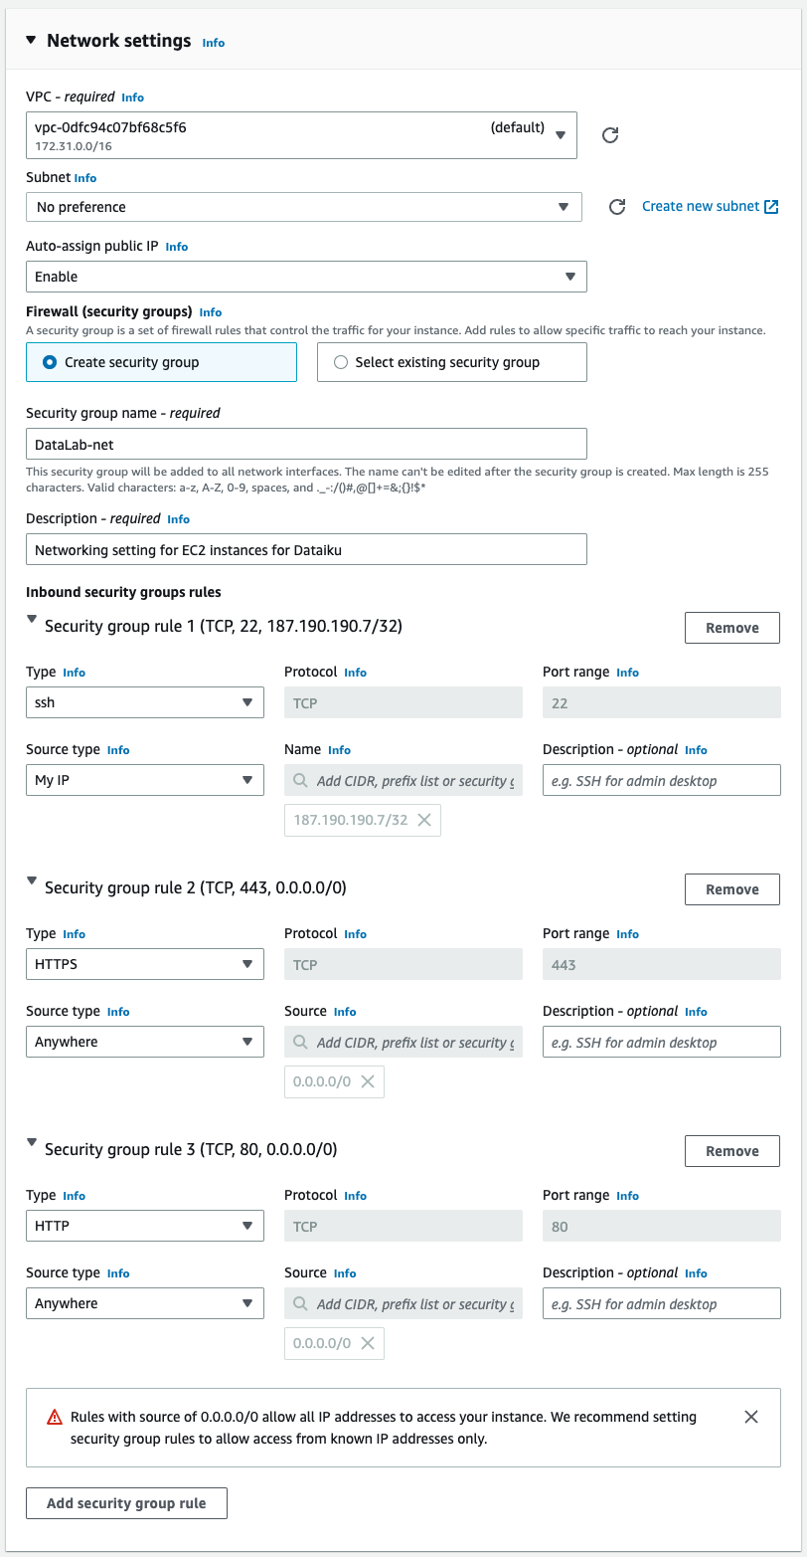
Task: Open the ssh Type dropdown in rule 1
Action: coord(145,703)
